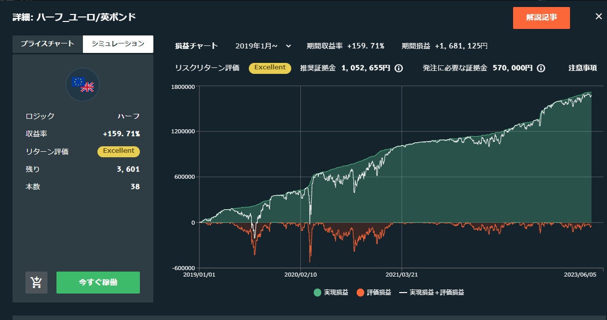Click info icon beside 発注に必要な証拠金 amount
The image size is (607, 320).
(541, 68)
